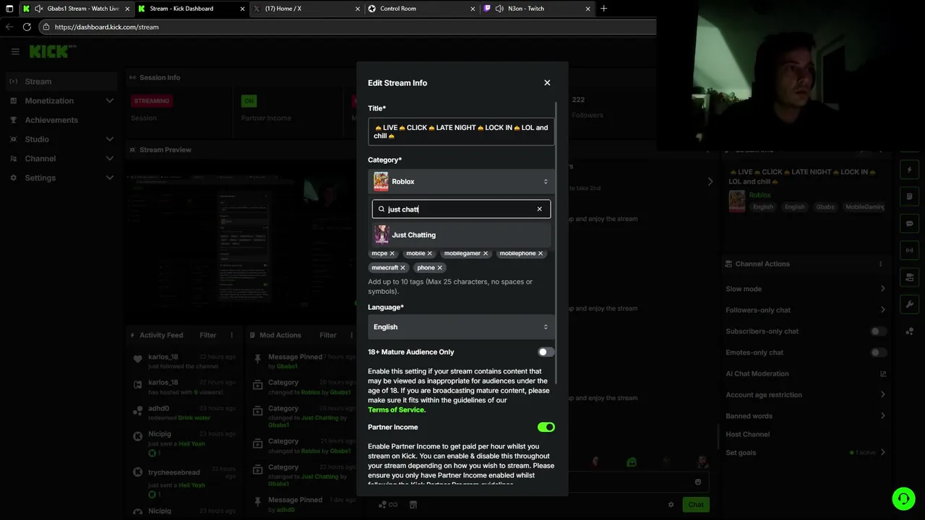Toggle 18+ Mature Audience Only switch
The image size is (925, 520).
click(x=546, y=352)
